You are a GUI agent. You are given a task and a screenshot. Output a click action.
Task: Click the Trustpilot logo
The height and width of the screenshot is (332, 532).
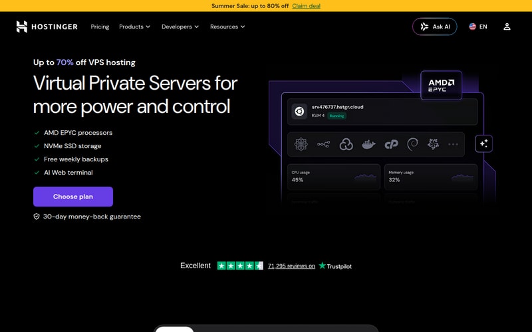tap(335, 266)
